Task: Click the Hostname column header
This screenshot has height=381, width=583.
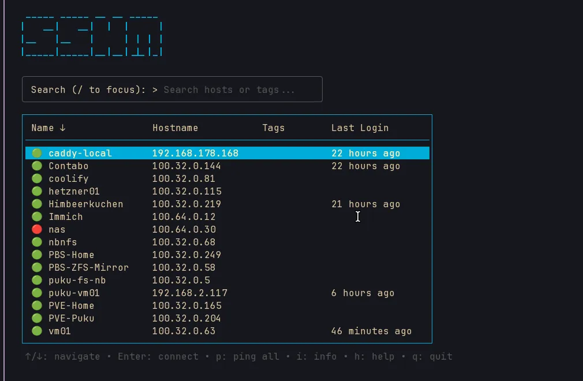Action: click(175, 128)
